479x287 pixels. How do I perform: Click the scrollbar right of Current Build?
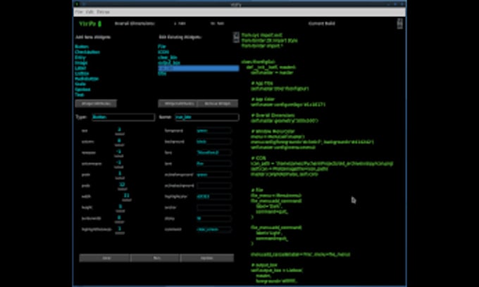(400, 23)
